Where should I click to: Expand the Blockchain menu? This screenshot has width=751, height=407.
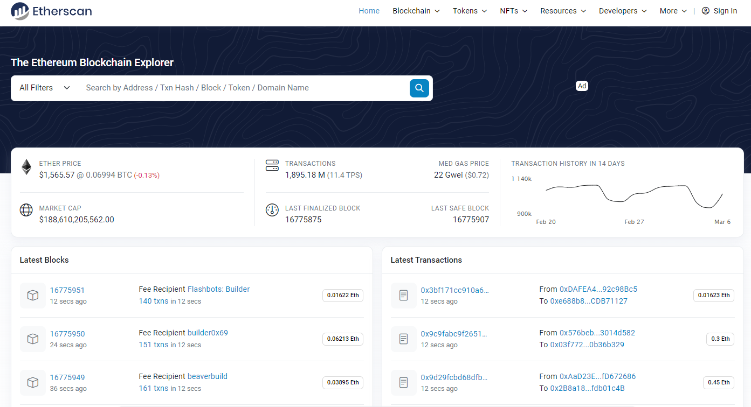[x=416, y=11]
